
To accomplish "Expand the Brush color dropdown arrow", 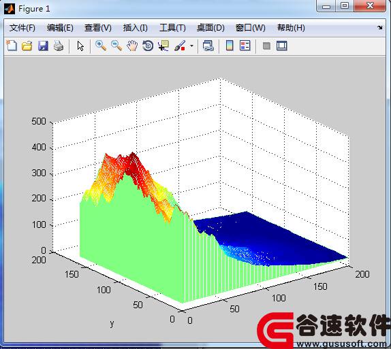I will [x=191, y=46].
